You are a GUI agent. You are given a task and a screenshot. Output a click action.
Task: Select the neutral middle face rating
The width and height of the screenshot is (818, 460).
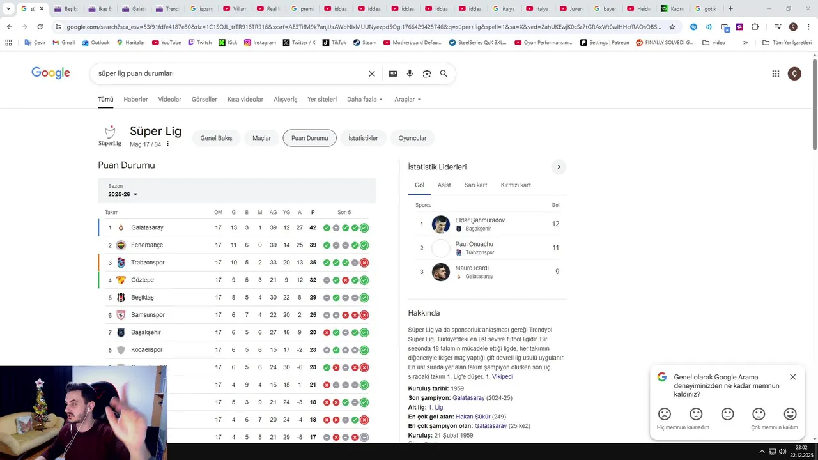[x=727, y=414]
